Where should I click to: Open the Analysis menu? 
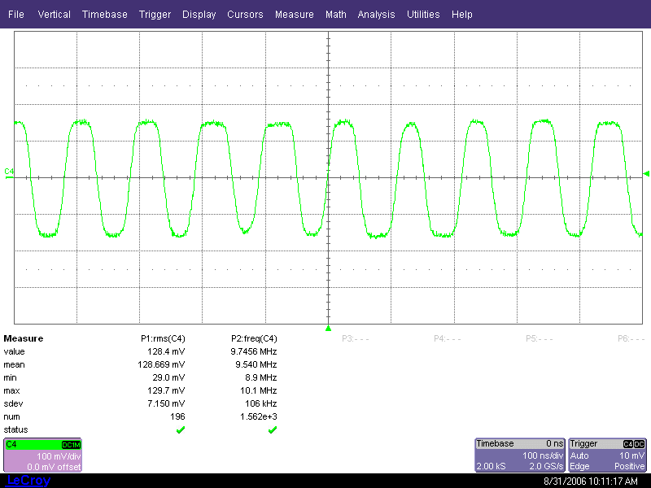[376, 15]
